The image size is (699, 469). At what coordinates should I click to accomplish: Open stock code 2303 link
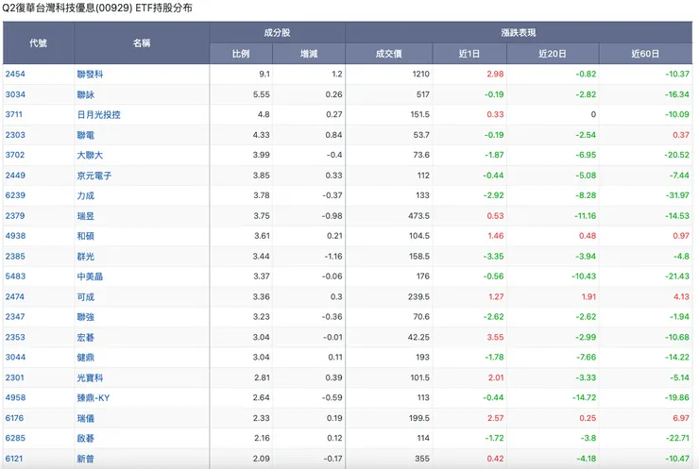click(15, 135)
